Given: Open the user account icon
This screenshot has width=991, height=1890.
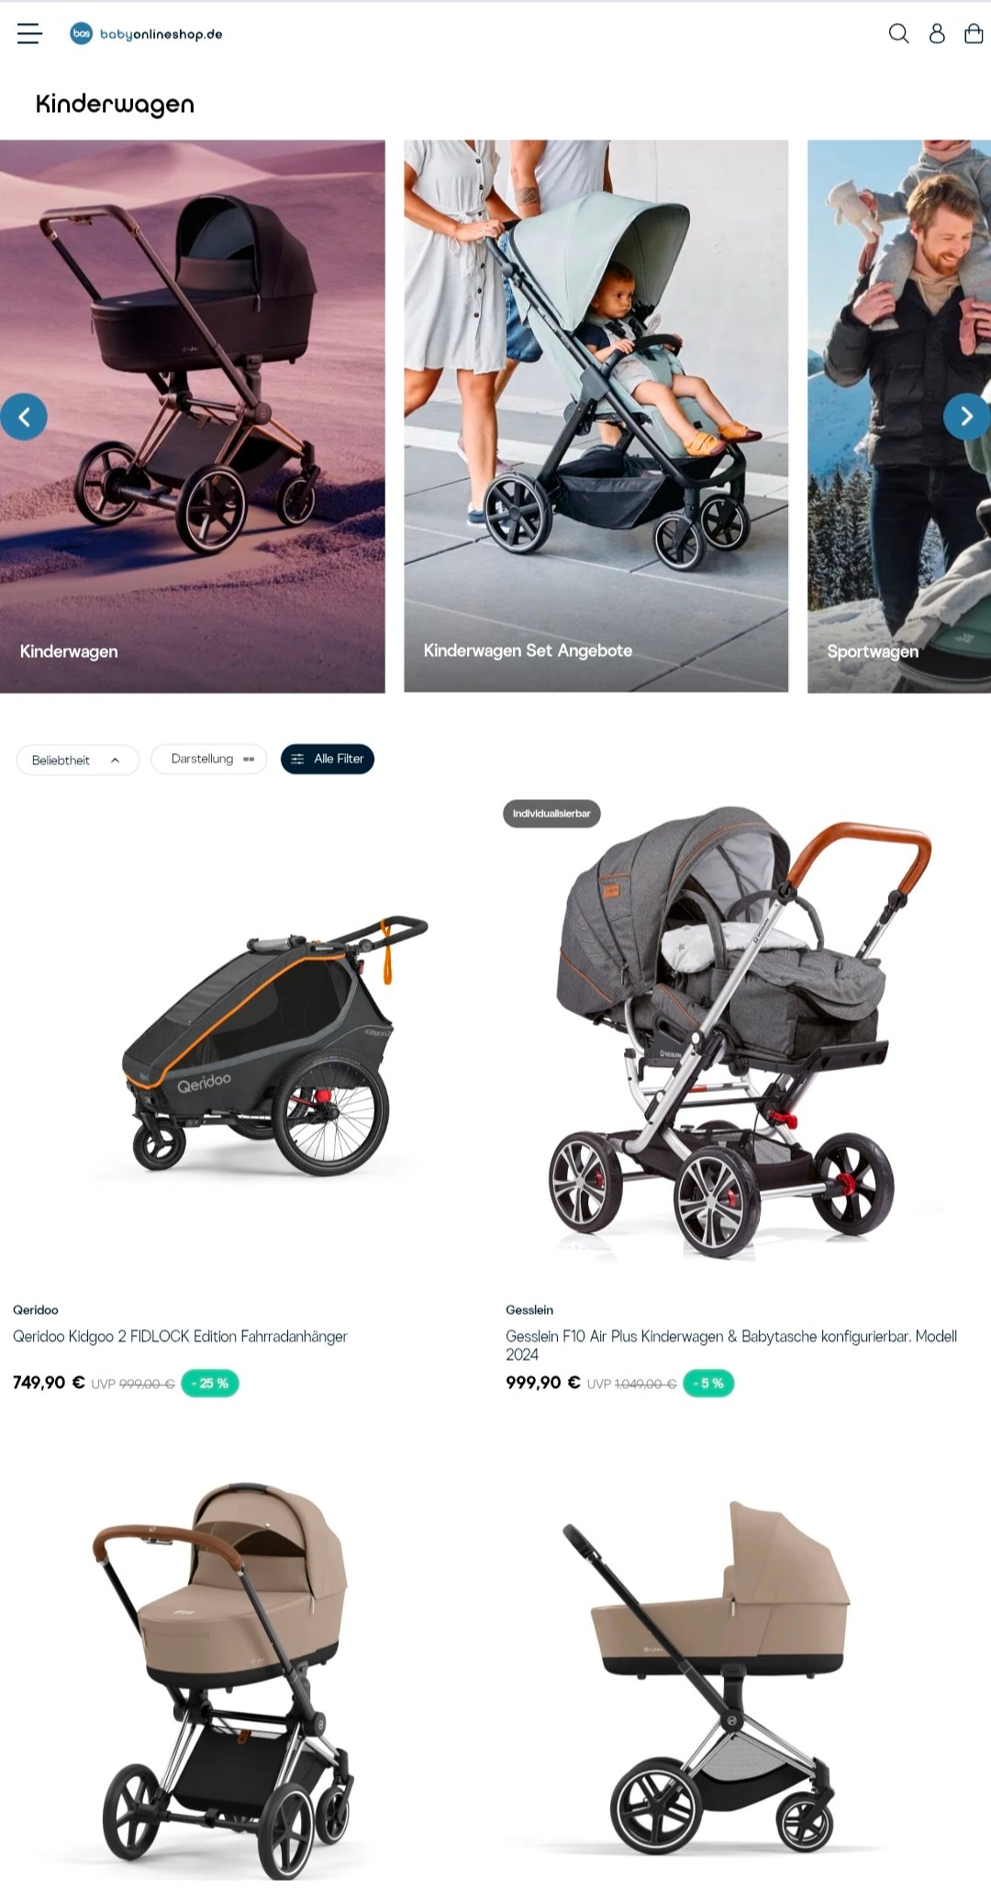Looking at the screenshot, I should tap(937, 34).
